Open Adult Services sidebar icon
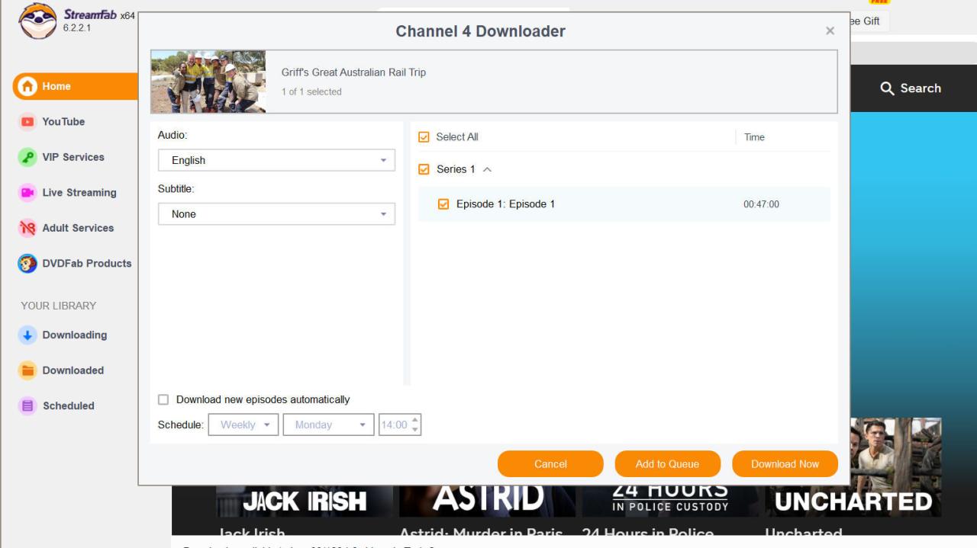The width and height of the screenshot is (977, 548). [x=27, y=228]
